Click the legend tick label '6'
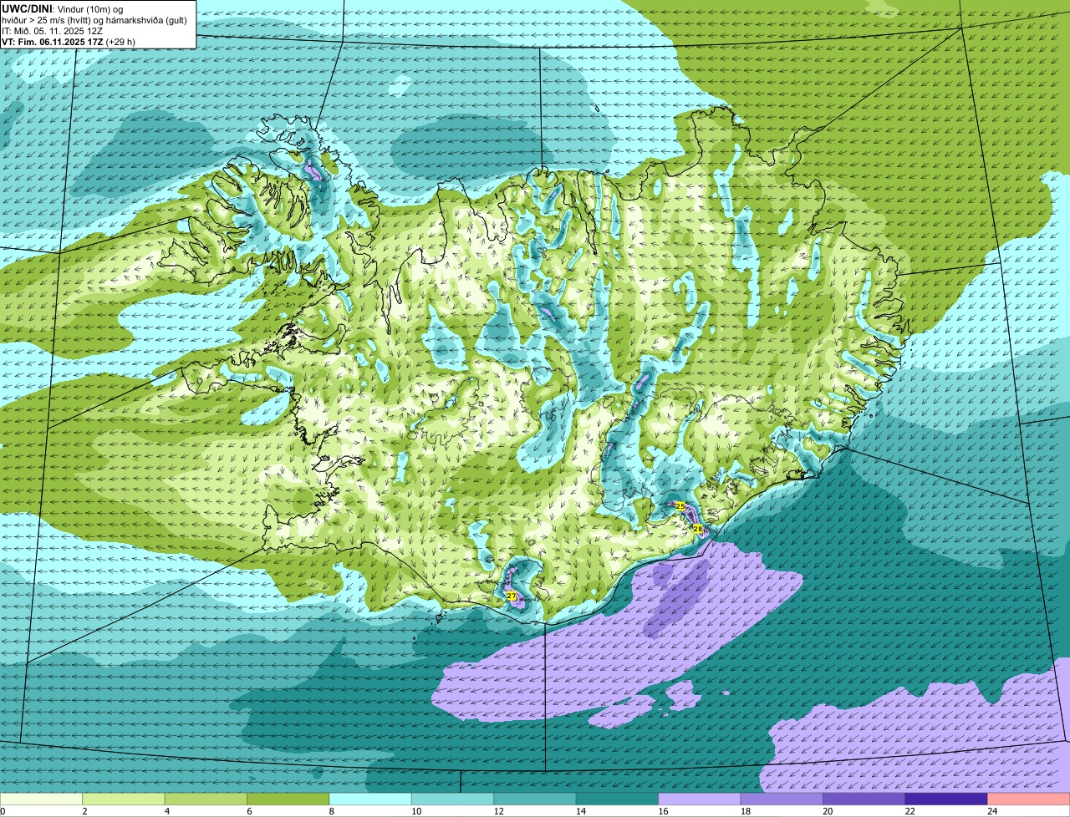The image size is (1070, 817). pyautogui.click(x=249, y=811)
